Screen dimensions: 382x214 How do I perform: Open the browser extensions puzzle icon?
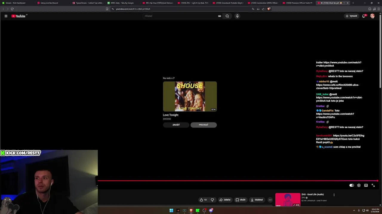tap(370, 9)
